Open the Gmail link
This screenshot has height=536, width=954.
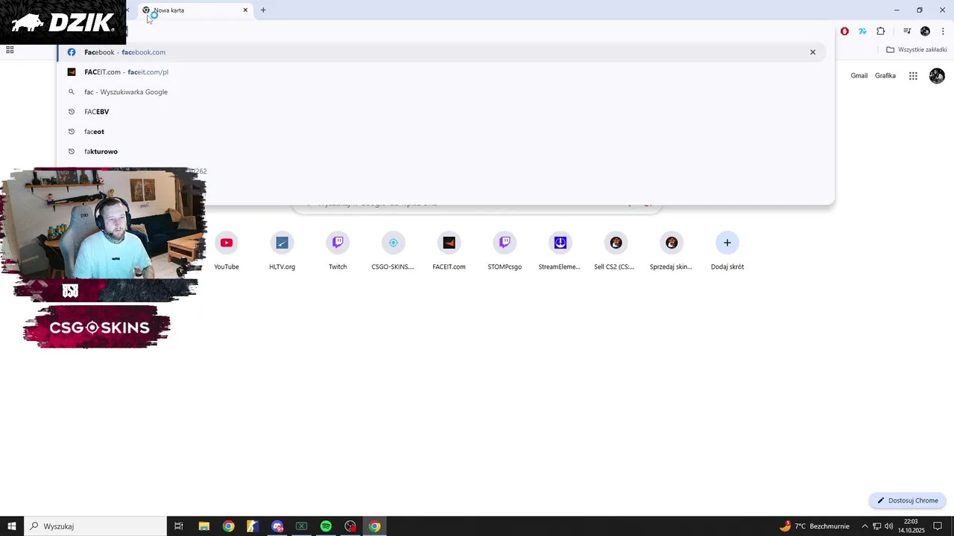(859, 76)
